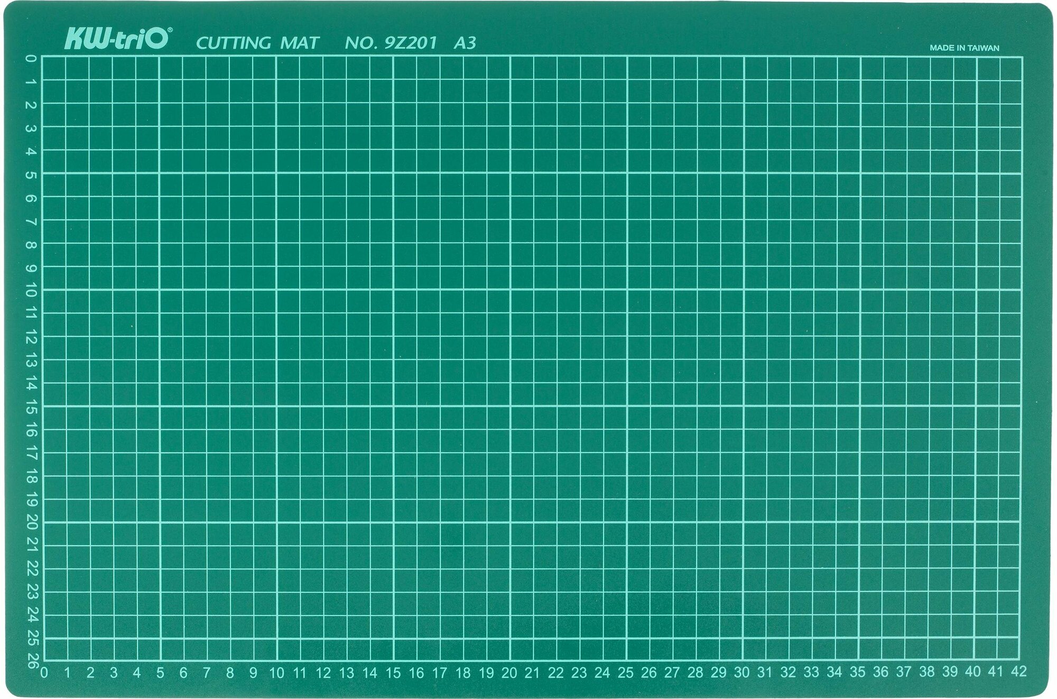Click the 'A3' size label
Screen dimensions: 1057x699
(465, 42)
